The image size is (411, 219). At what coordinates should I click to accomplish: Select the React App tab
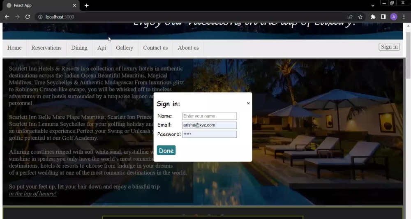[41, 5]
